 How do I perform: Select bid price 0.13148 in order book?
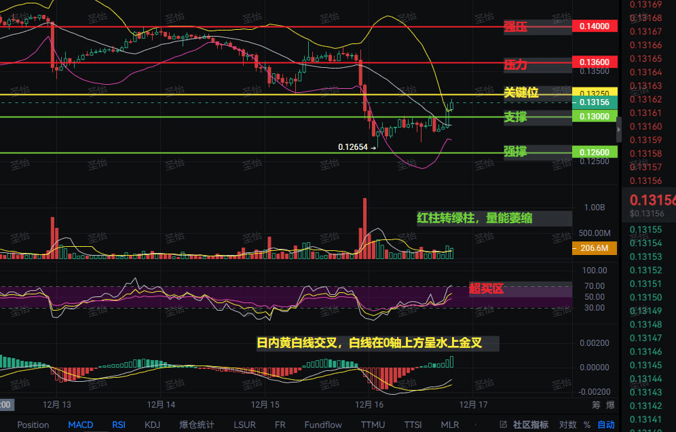646,325
